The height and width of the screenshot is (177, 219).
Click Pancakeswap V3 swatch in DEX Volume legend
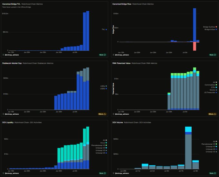pos(216,144)
